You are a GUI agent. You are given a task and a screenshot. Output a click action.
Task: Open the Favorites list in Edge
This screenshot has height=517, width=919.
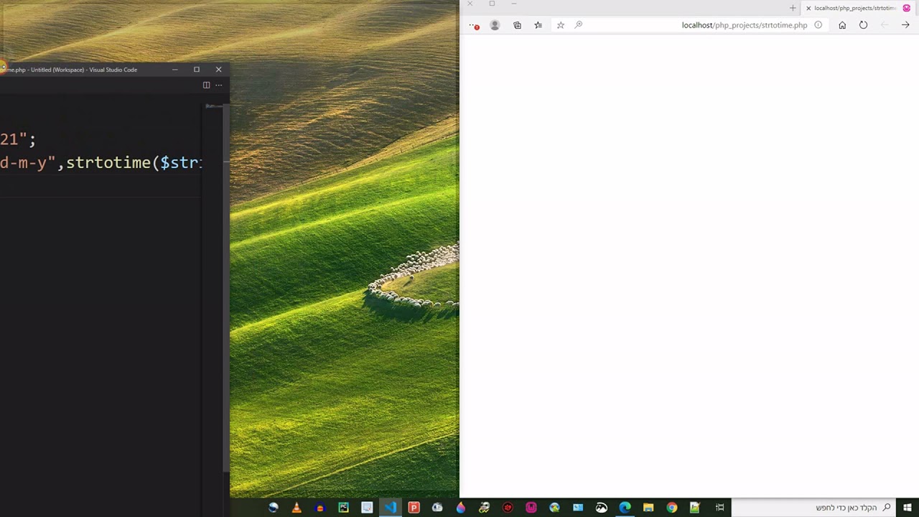coord(538,25)
